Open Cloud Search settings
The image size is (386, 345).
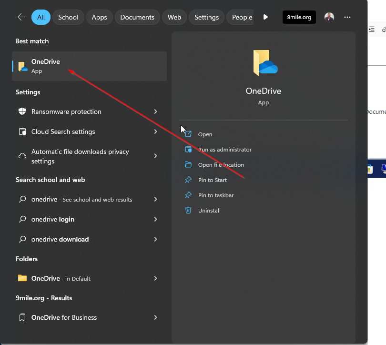[x=90, y=132]
